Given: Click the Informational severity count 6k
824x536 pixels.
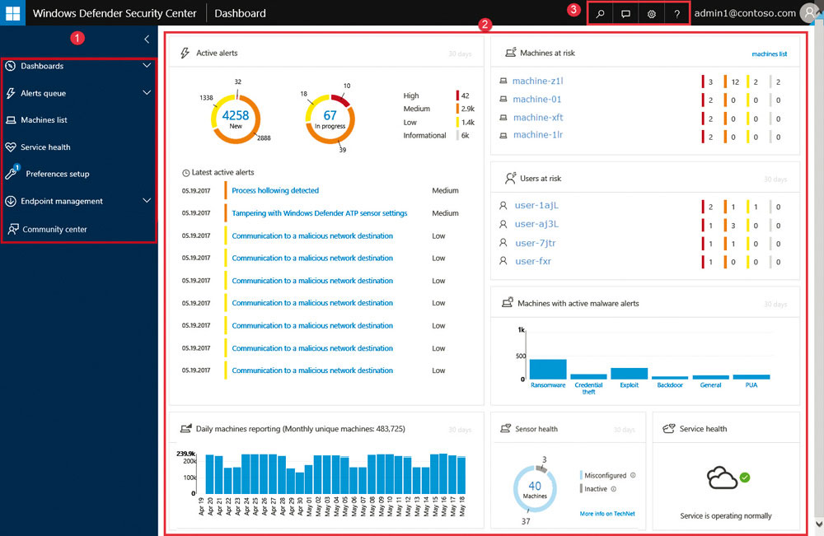Looking at the screenshot, I should [465, 136].
